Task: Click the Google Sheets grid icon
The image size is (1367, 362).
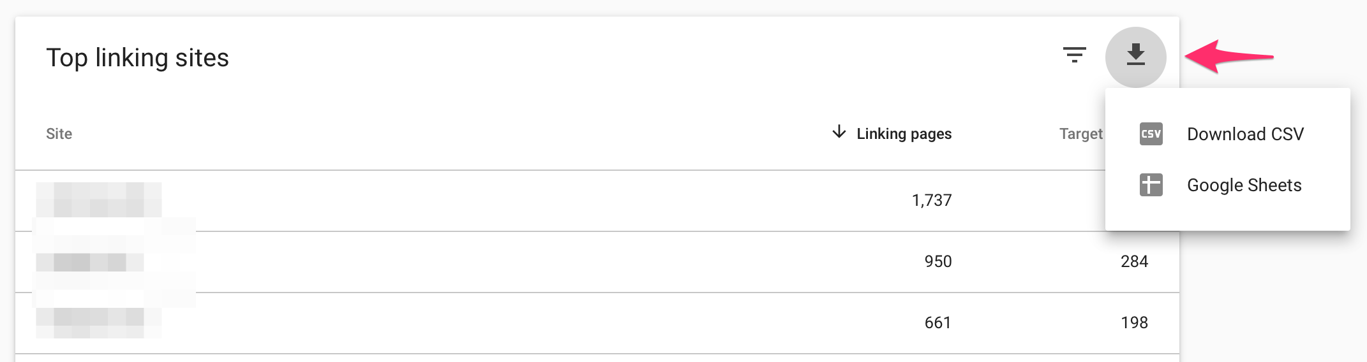Action: [x=1151, y=185]
